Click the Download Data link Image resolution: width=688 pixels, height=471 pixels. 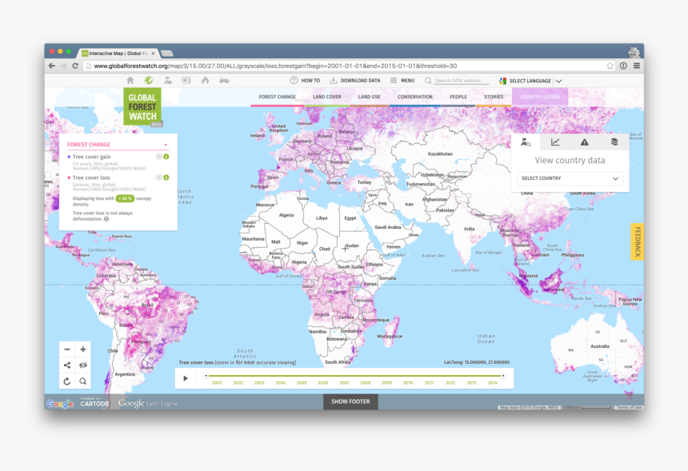point(354,81)
